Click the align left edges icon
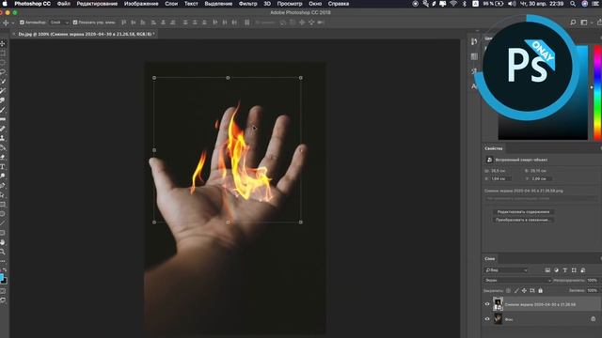The height and width of the screenshot is (338, 602). (x=153, y=23)
